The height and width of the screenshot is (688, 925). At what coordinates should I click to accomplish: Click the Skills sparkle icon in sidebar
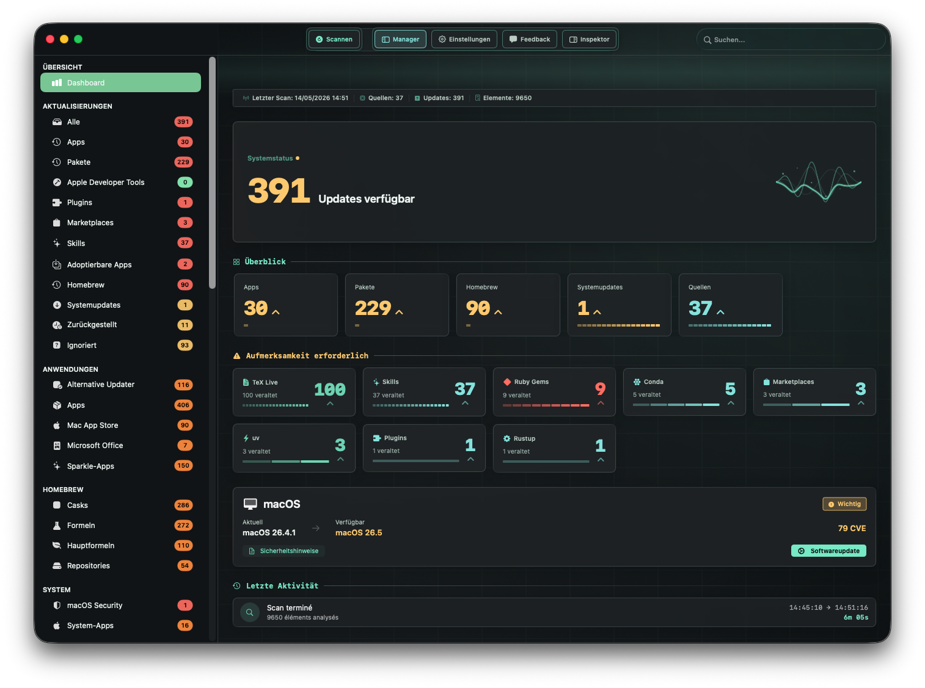click(57, 244)
